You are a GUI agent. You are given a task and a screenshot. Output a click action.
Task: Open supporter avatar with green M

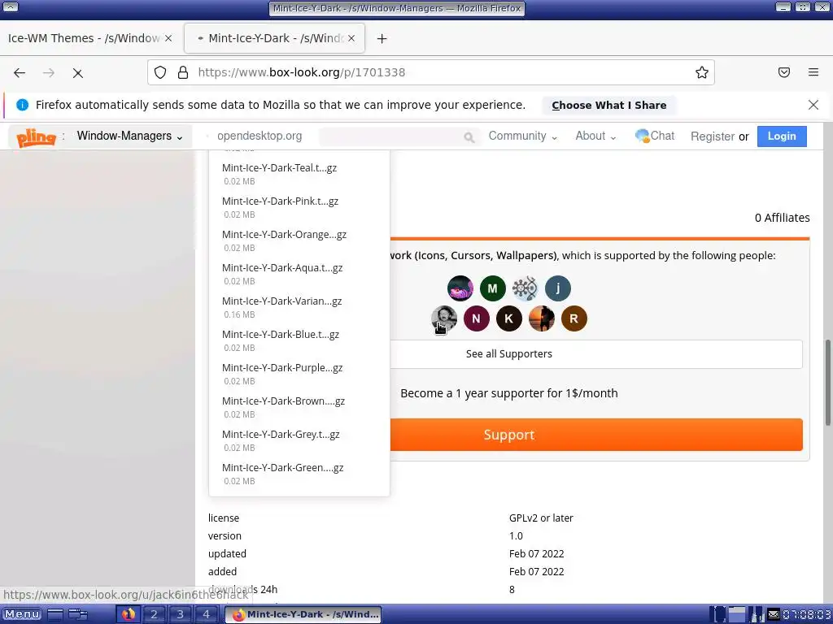pyautogui.click(x=492, y=288)
